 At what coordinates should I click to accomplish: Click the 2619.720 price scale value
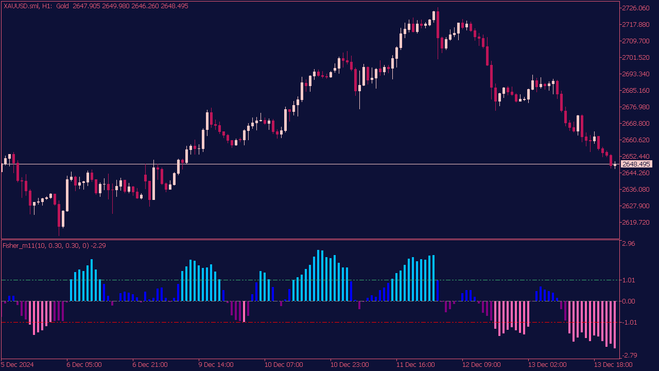click(637, 223)
